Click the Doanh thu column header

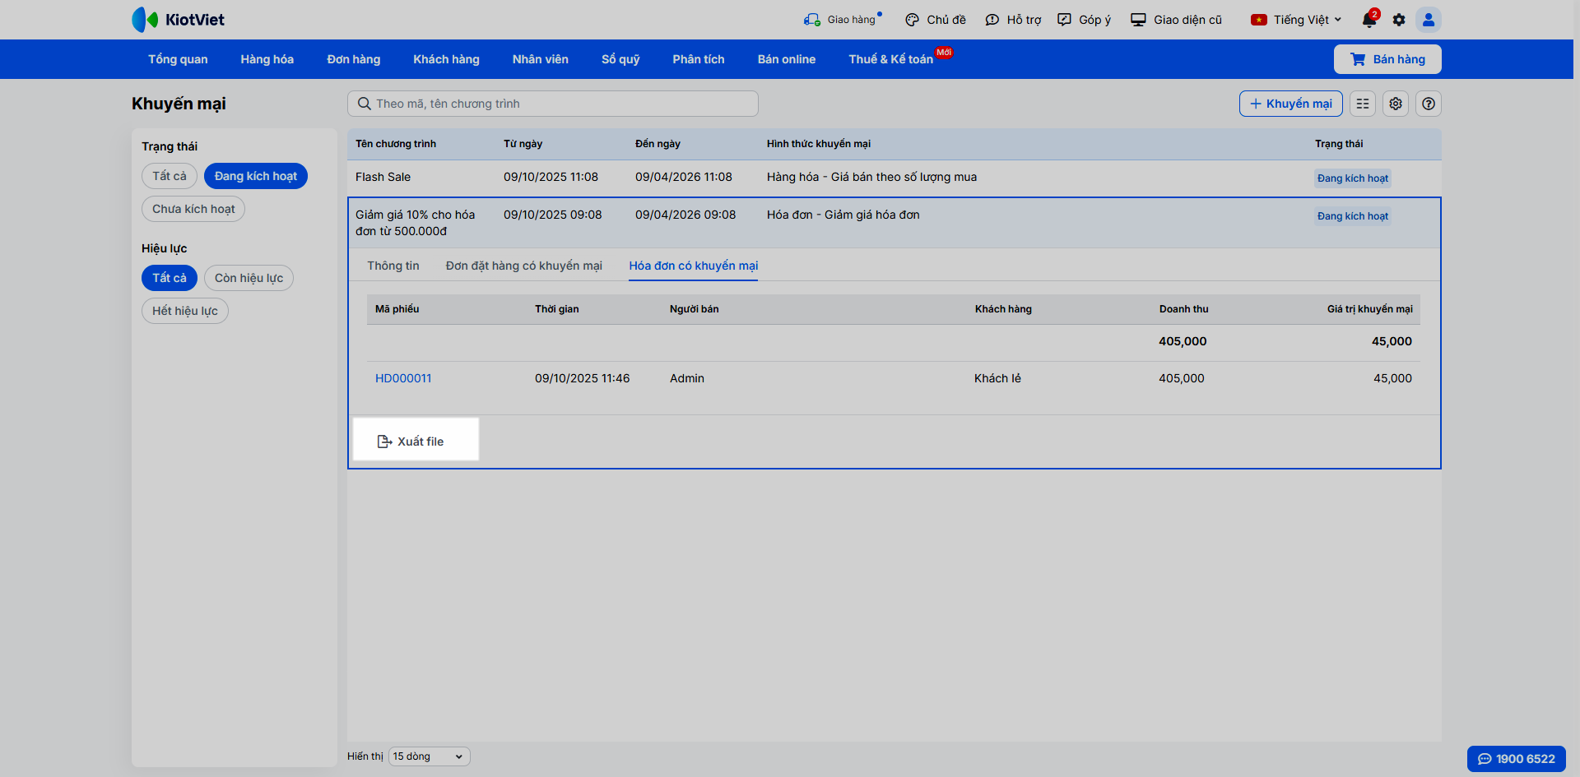(1184, 309)
